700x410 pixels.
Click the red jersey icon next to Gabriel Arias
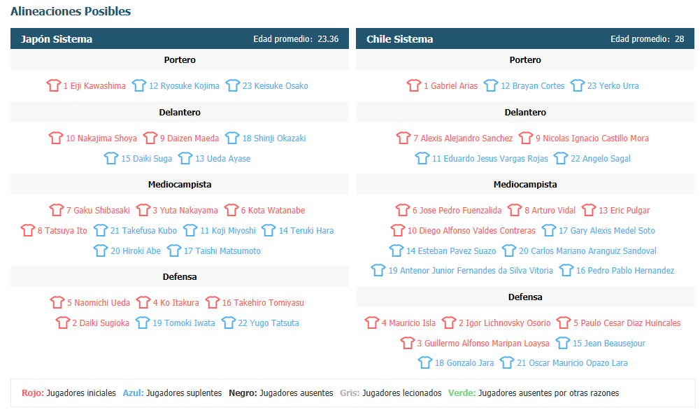414,85
